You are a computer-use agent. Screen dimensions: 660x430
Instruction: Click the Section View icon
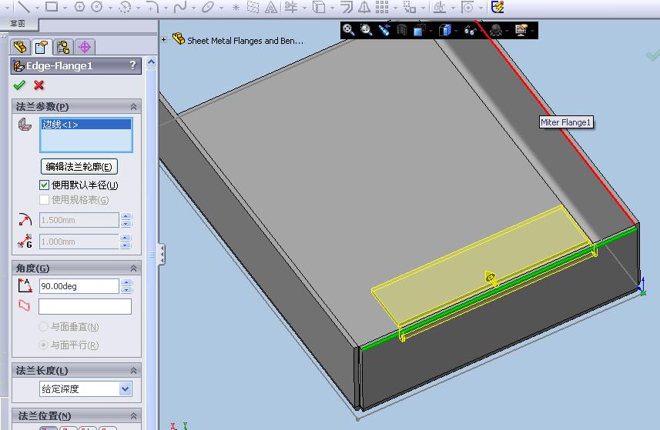(x=401, y=30)
